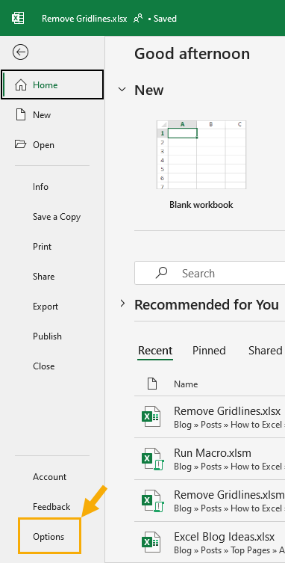The width and height of the screenshot is (285, 563).
Task: Click into the Search field
Action: (210, 273)
